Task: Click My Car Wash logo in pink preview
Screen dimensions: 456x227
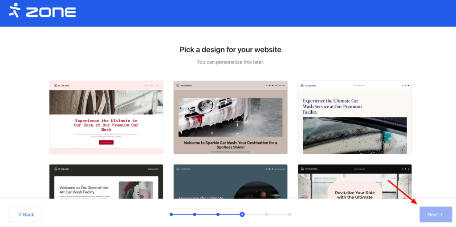Action: pos(62,85)
